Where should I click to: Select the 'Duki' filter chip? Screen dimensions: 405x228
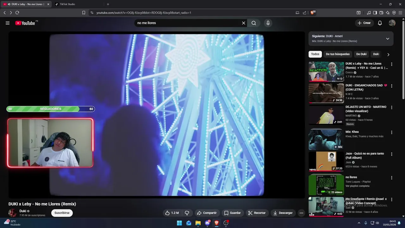tap(376, 54)
